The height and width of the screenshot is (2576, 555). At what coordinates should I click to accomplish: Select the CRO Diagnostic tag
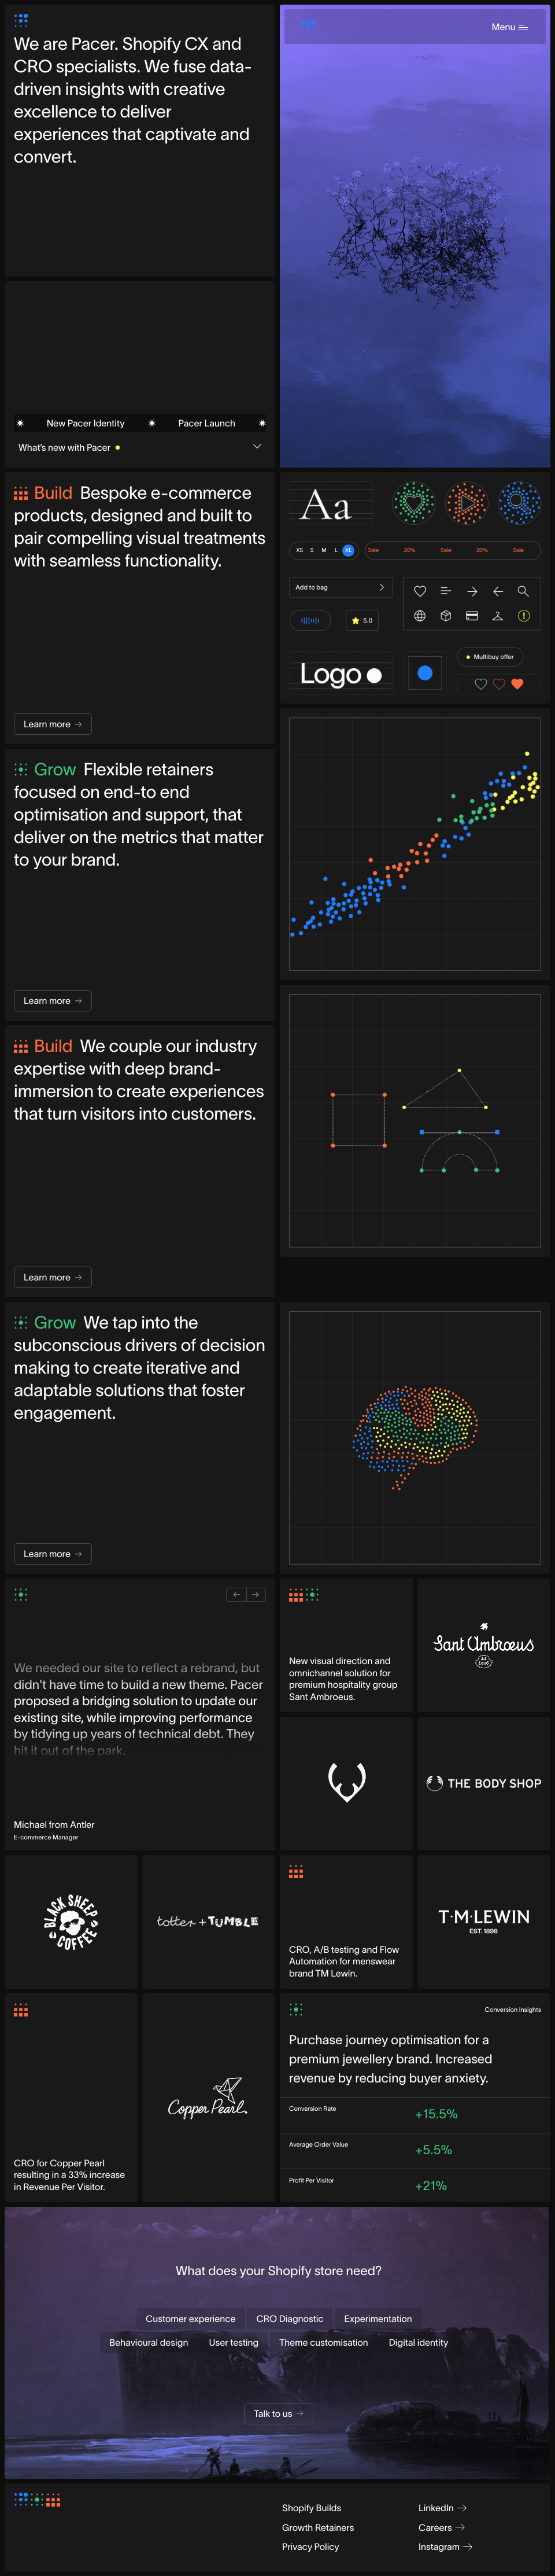click(x=289, y=2318)
